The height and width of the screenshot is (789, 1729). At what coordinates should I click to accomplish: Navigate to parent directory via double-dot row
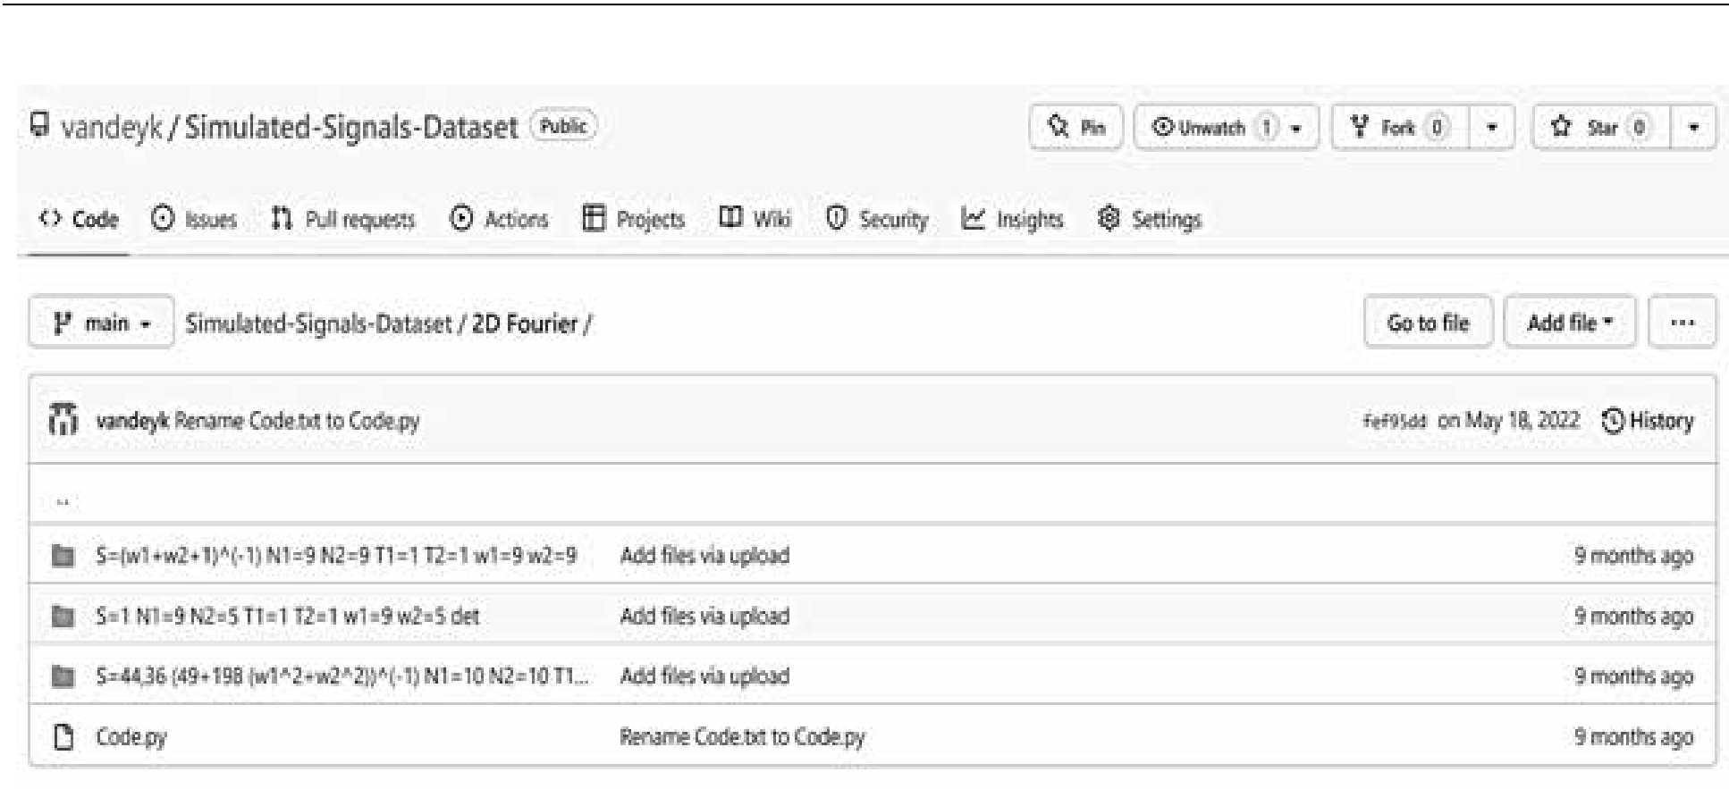63,500
